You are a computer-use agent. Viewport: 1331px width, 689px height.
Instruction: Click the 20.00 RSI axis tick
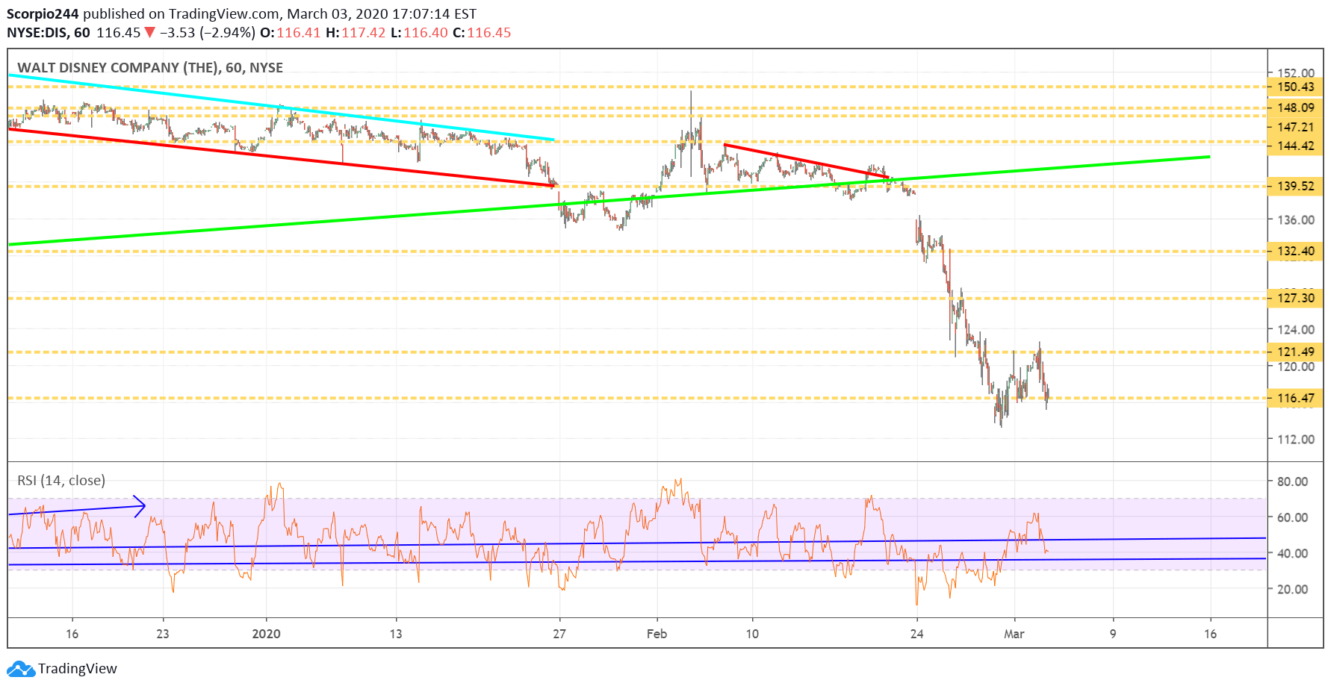click(1292, 589)
